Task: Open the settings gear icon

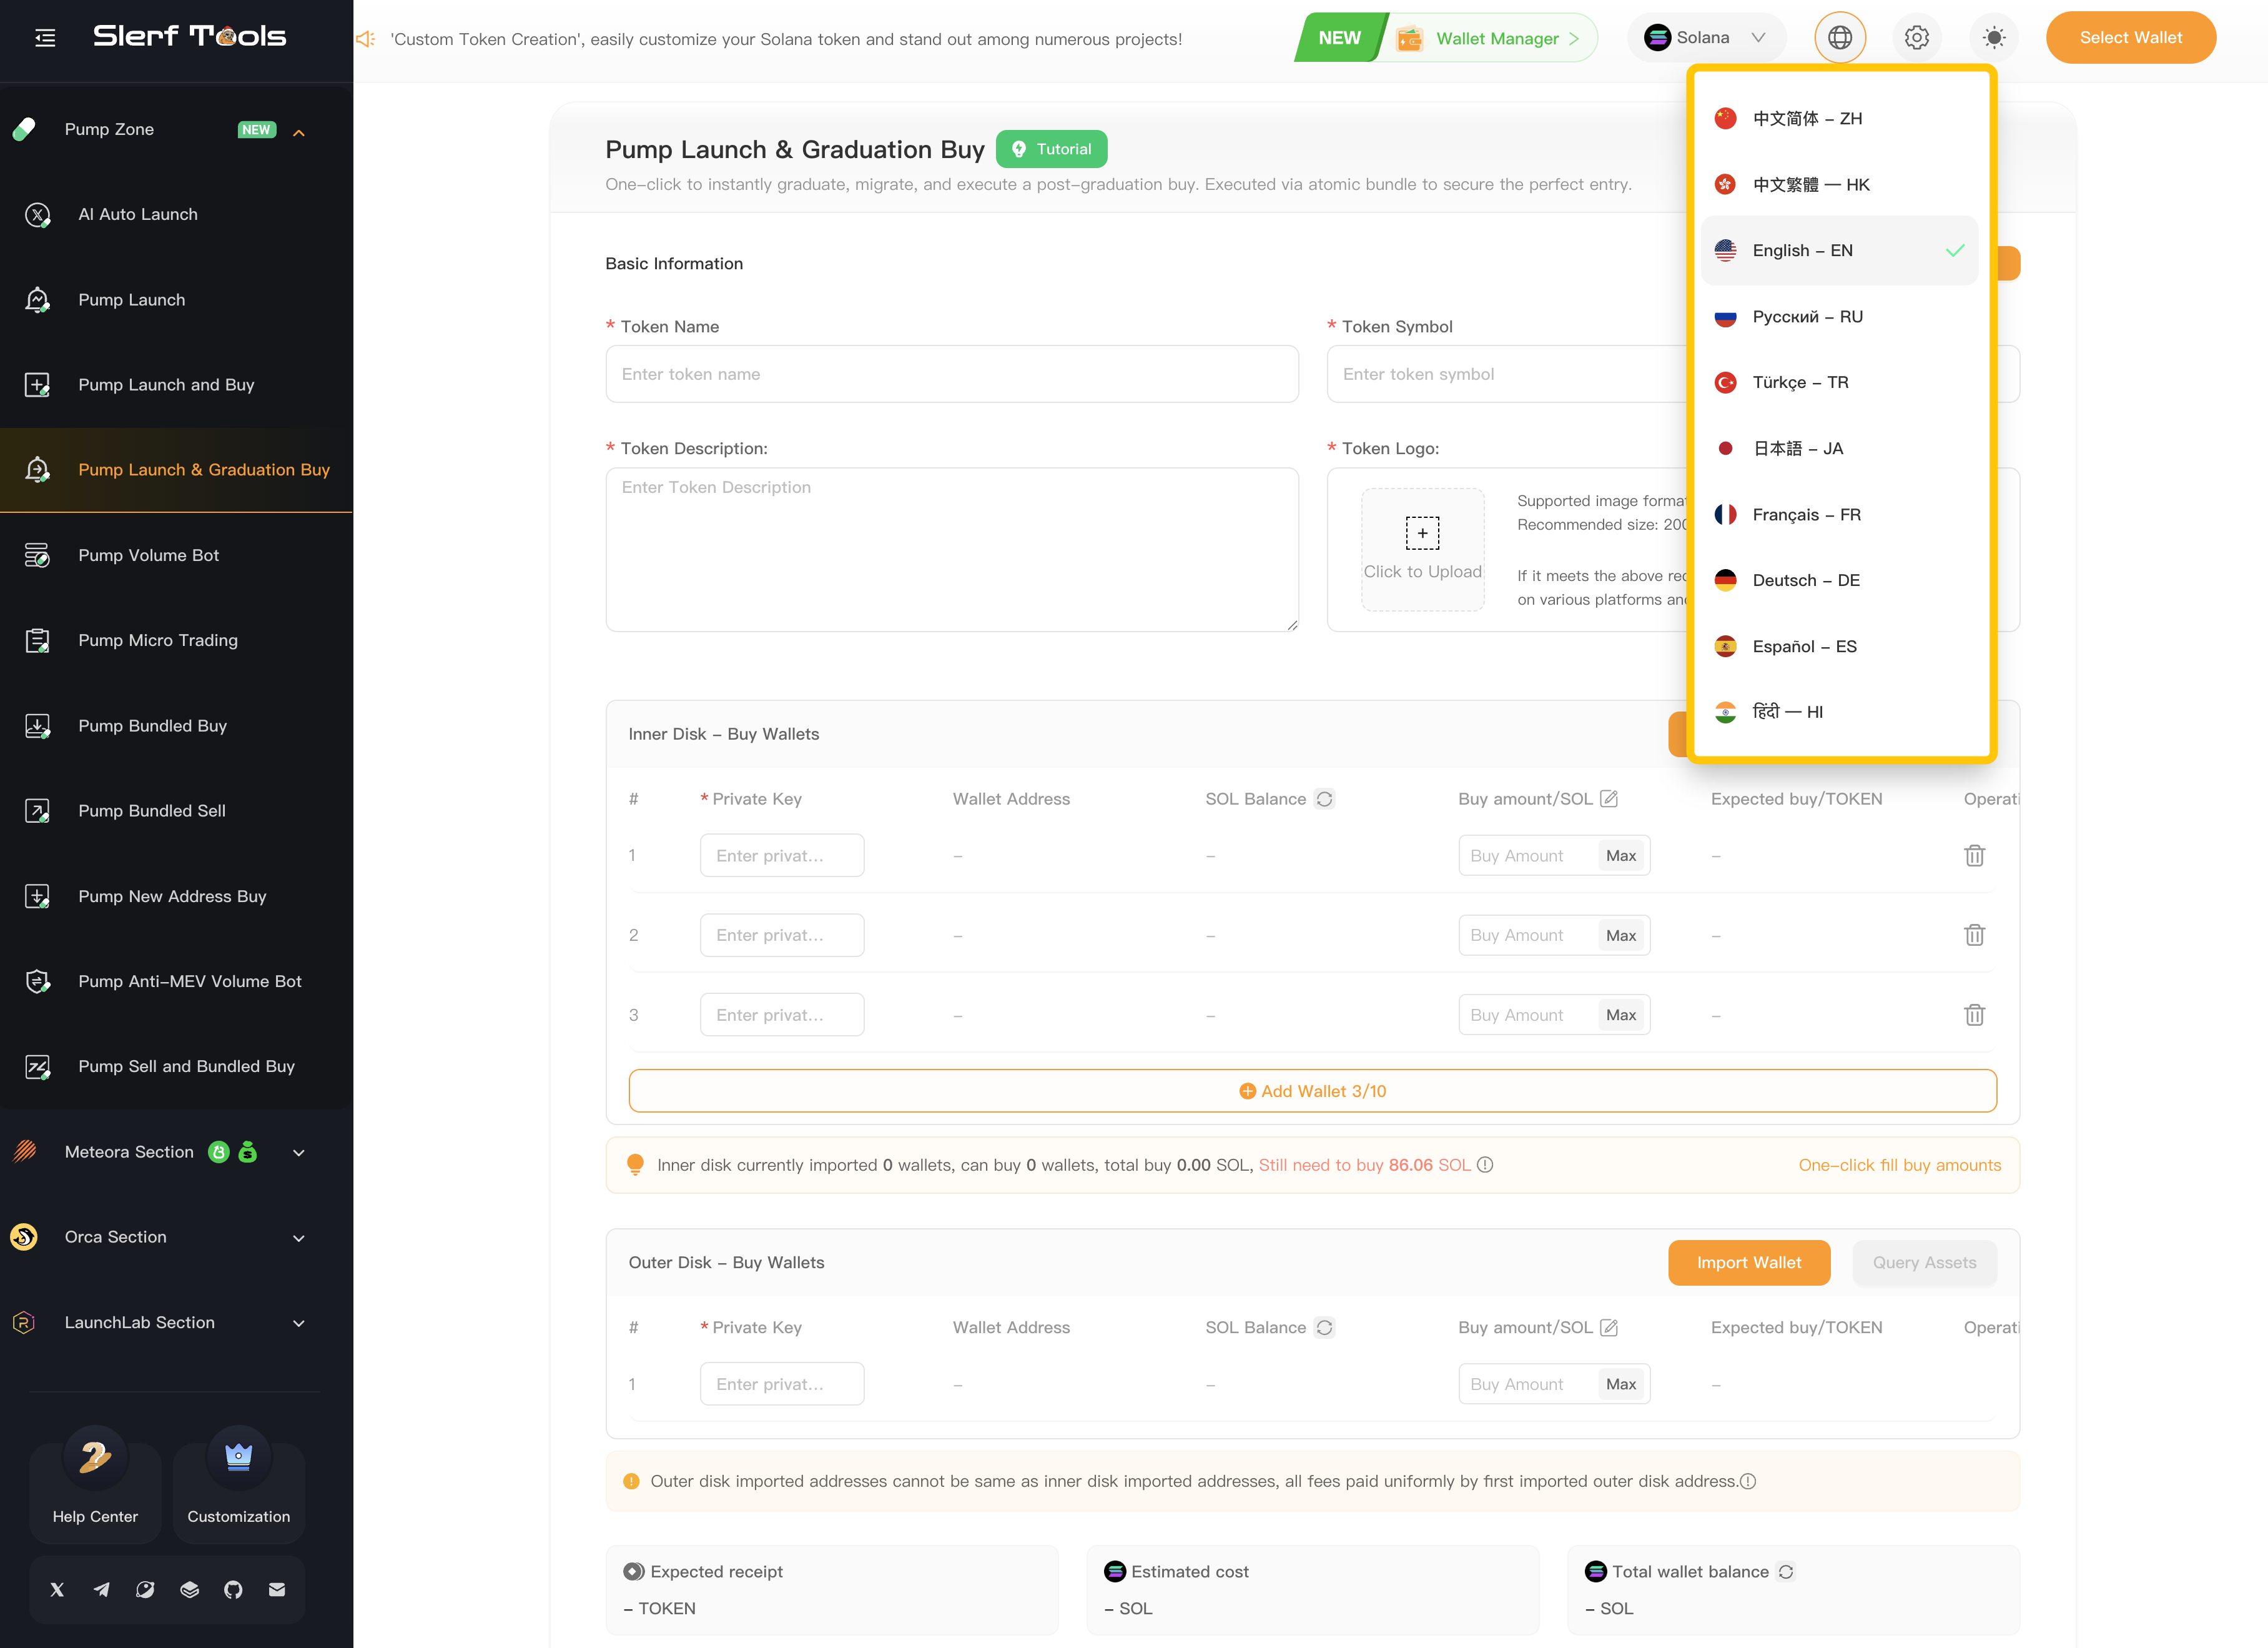Action: (x=1916, y=38)
